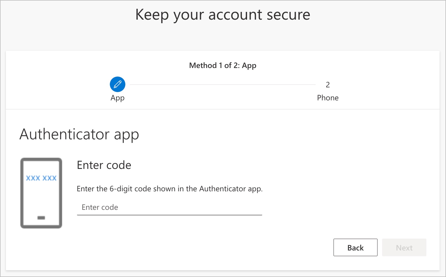Viewport: 446px width, 277px height.
Task: Select the blue pencil App step icon
Action: (118, 84)
